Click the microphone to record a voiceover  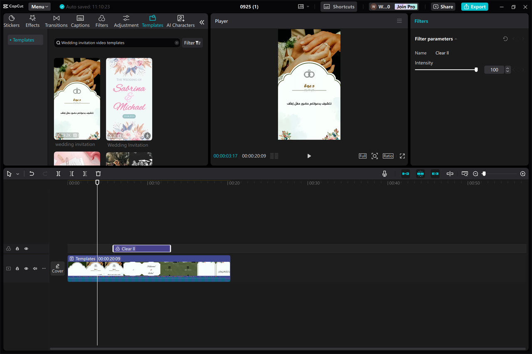384,173
